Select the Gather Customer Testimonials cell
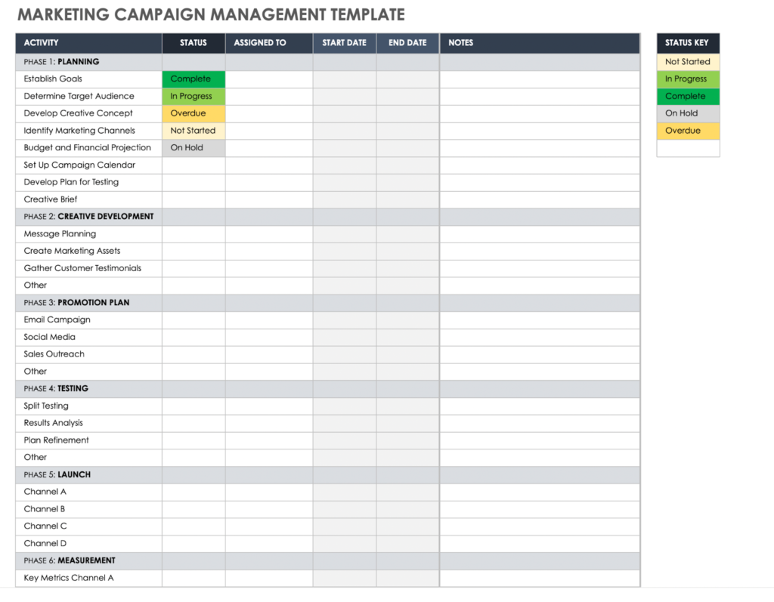 tap(89, 268)
